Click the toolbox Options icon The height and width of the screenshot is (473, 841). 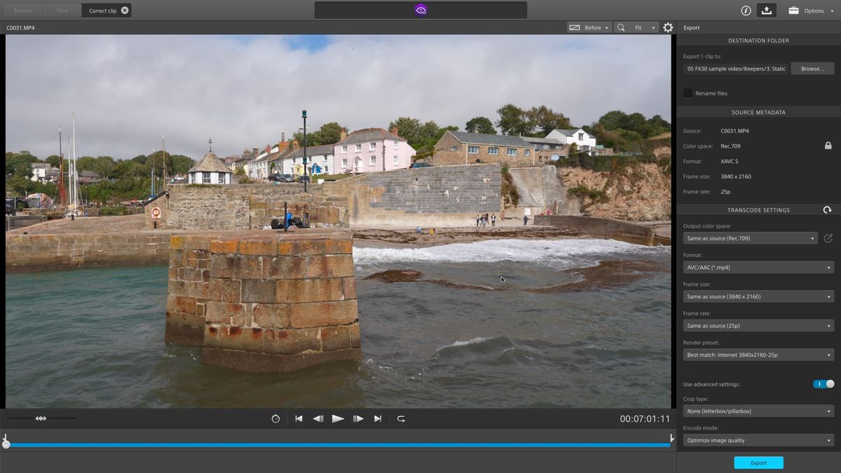coord(793,10)
